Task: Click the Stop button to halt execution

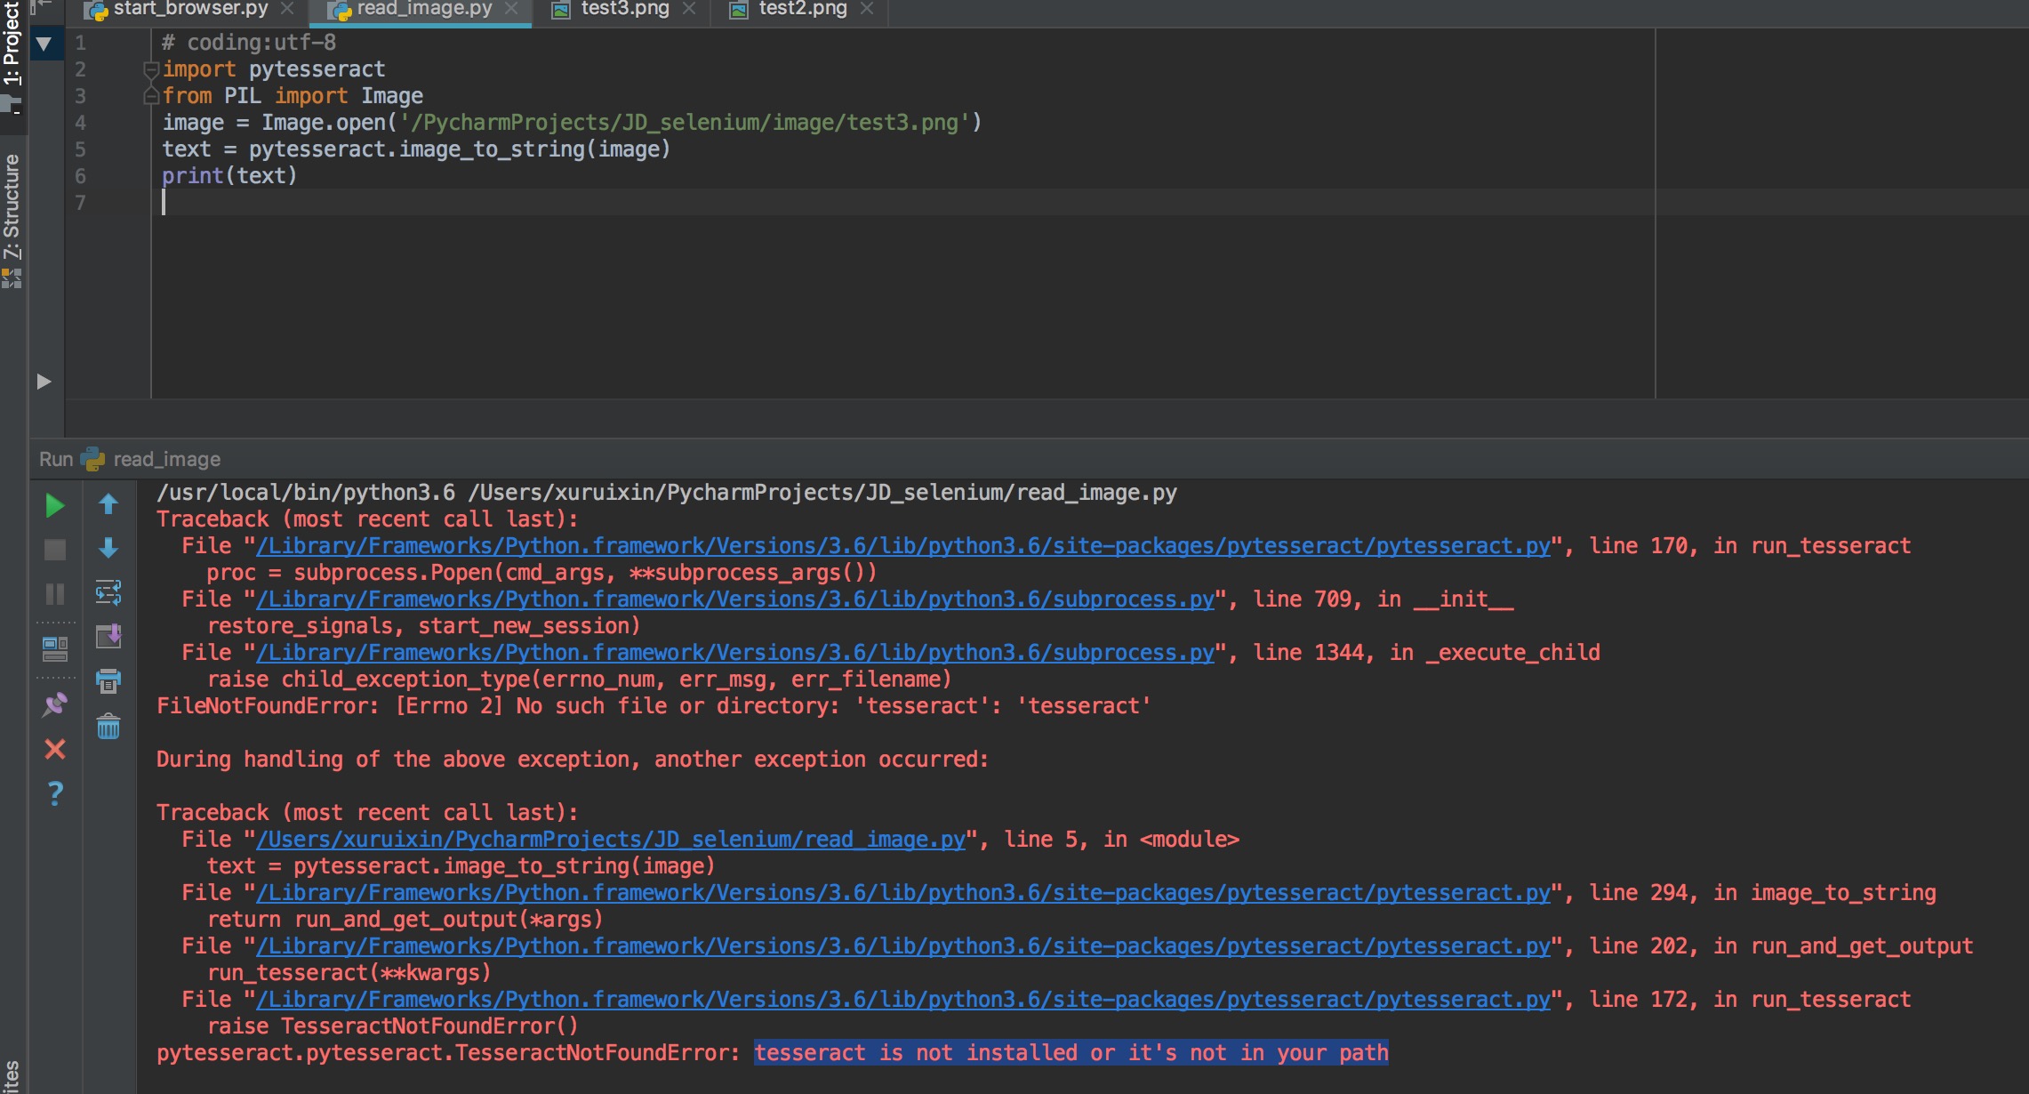Action: click(55, 547)
